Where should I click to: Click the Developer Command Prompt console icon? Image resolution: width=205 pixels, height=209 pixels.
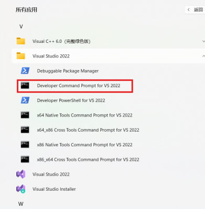point(25,86)
